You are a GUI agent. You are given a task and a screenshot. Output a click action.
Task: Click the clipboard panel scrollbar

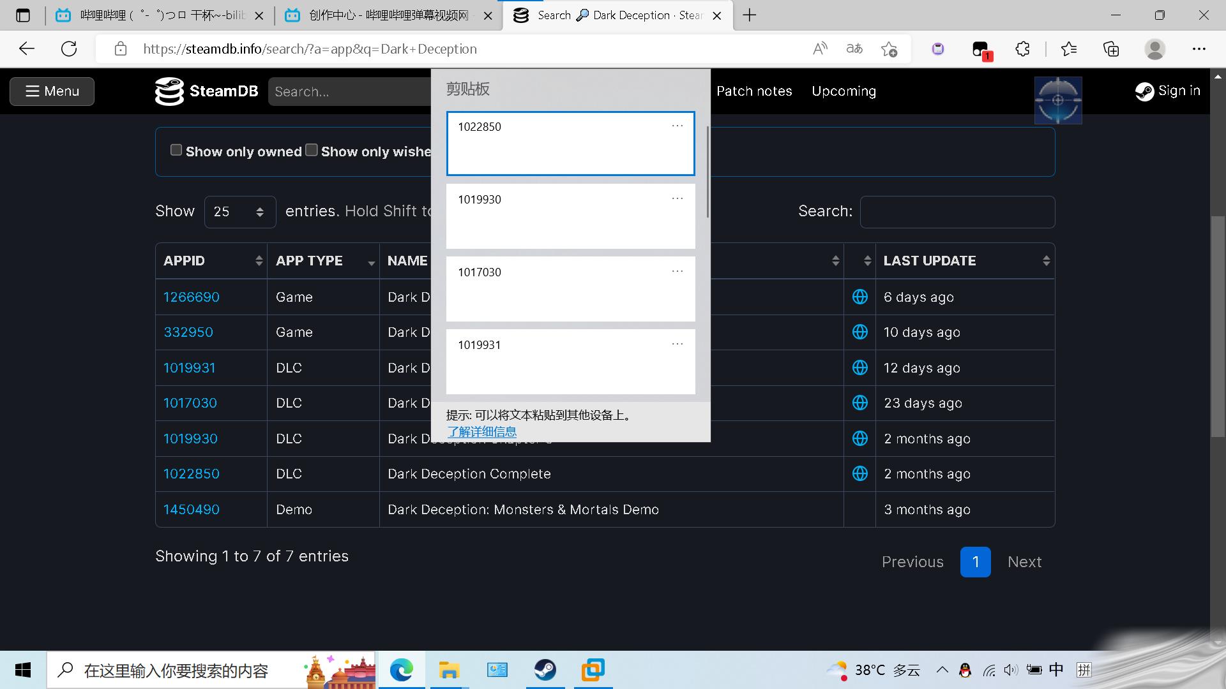point(708,172)
